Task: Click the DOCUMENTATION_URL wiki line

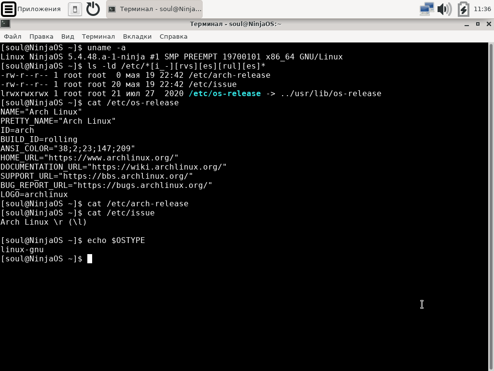Action: point(113,167)
